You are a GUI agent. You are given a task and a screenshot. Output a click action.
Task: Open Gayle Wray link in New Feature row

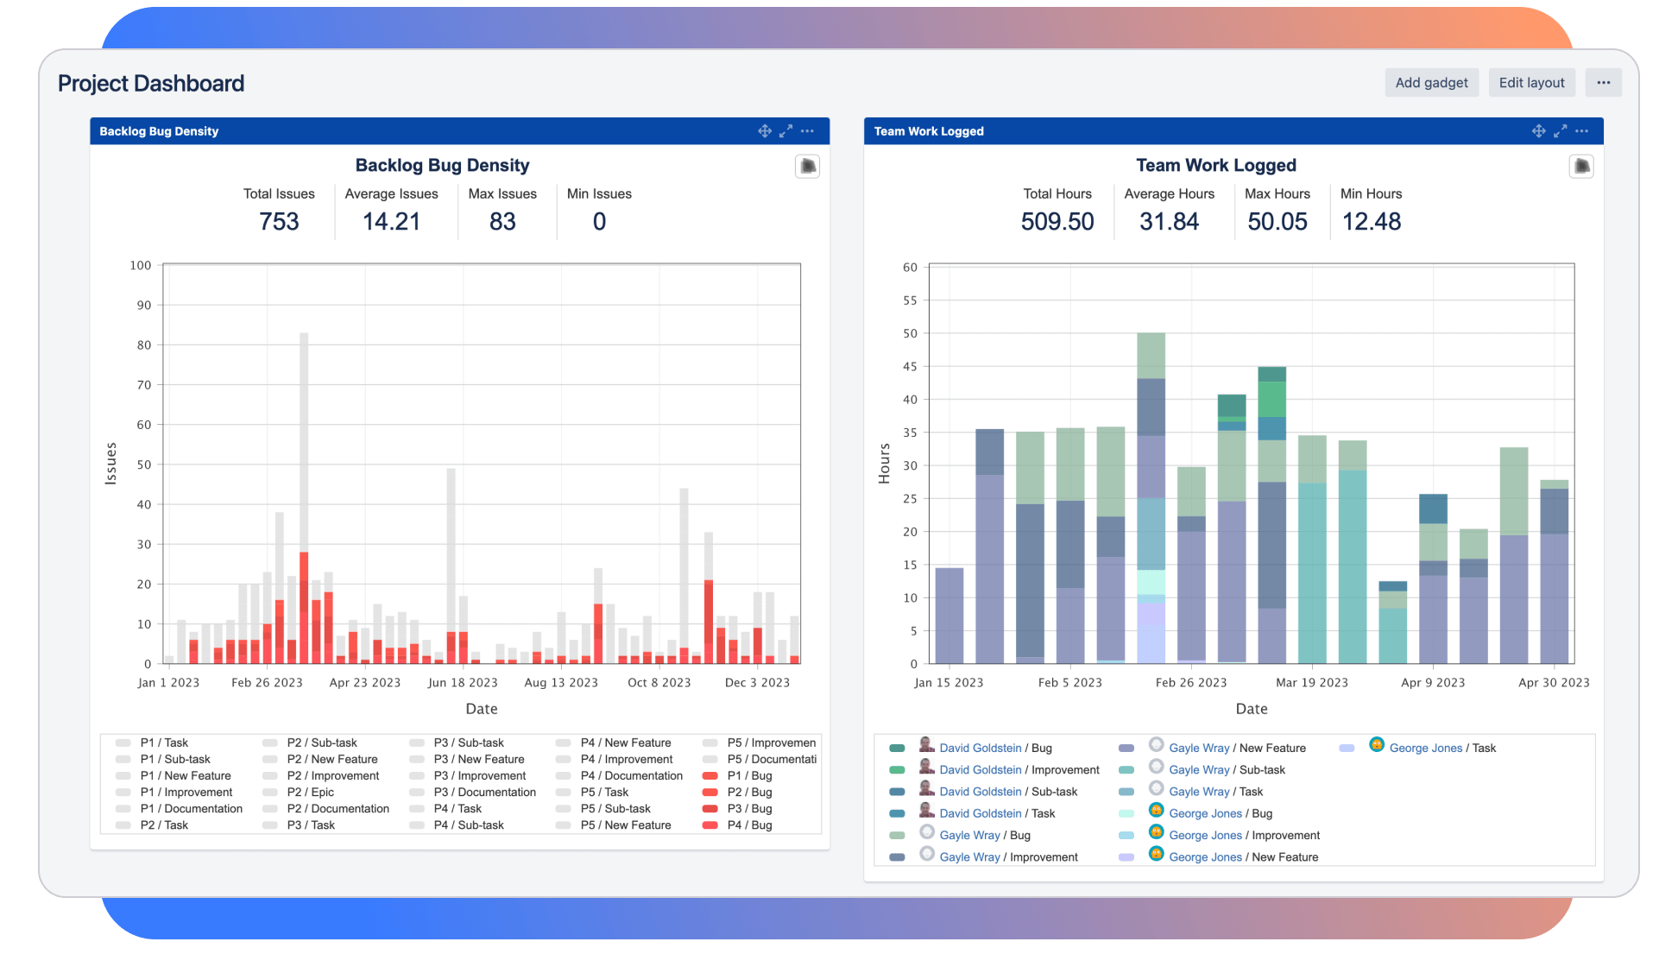[1199, 749]
